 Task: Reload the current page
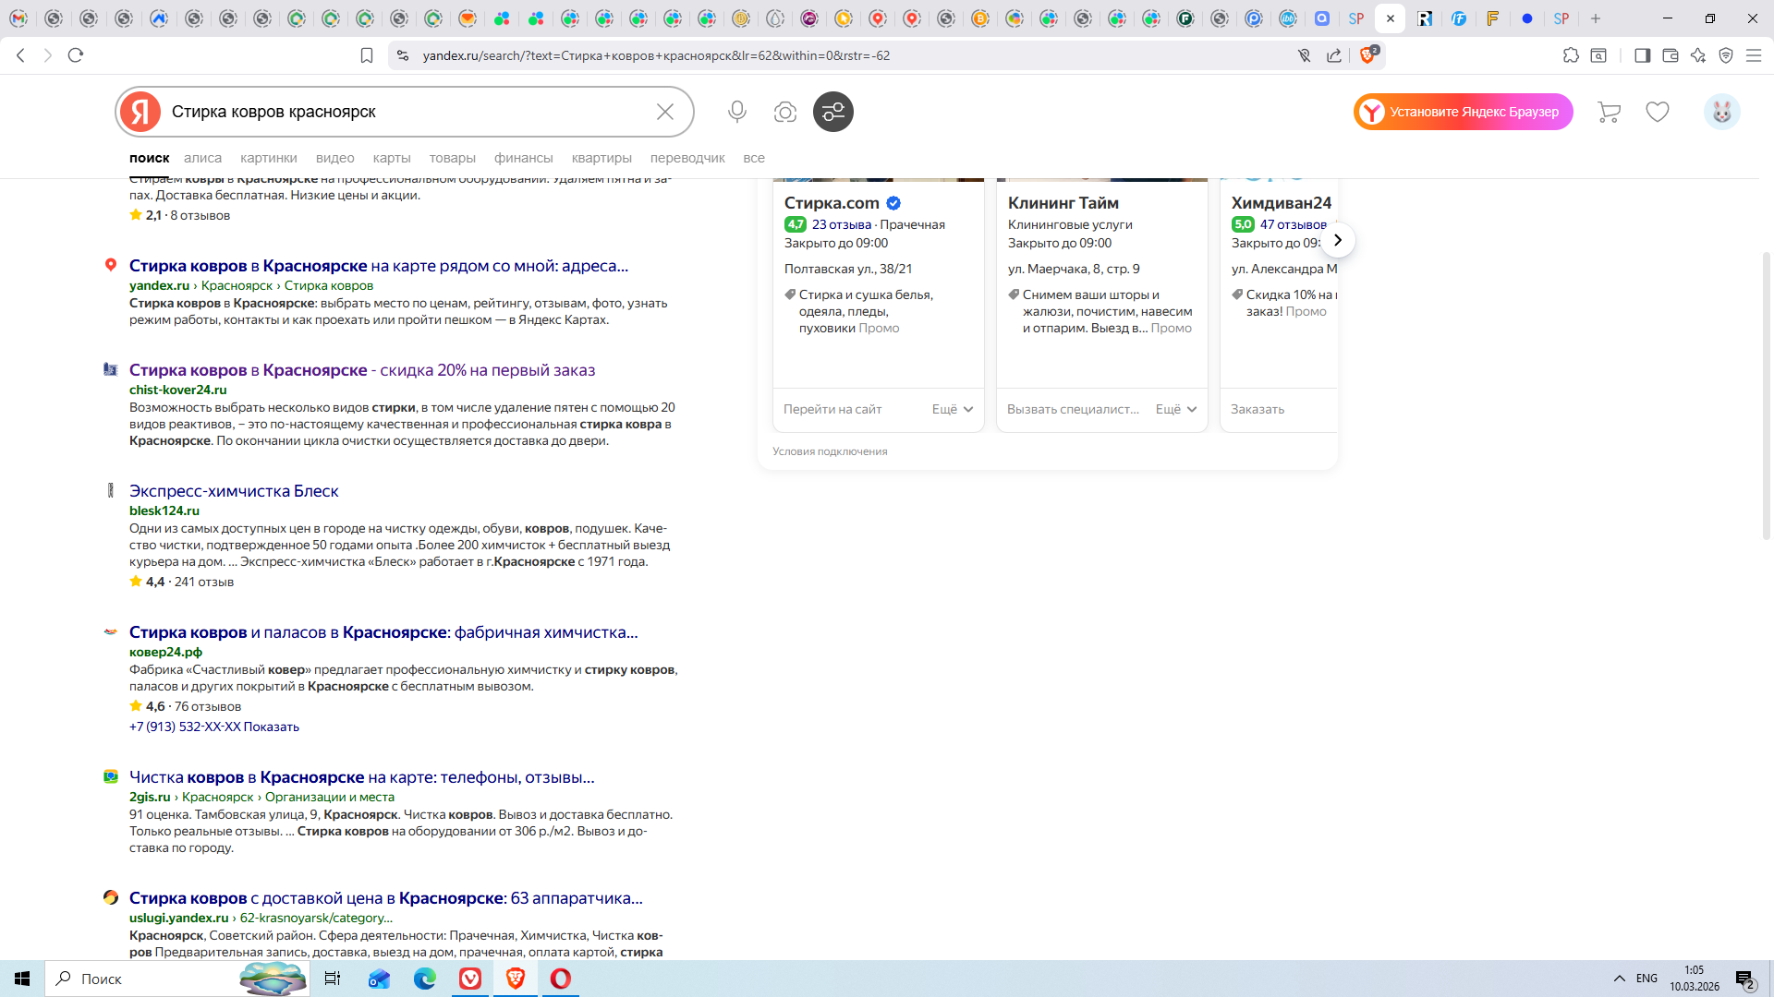point(76,55)
